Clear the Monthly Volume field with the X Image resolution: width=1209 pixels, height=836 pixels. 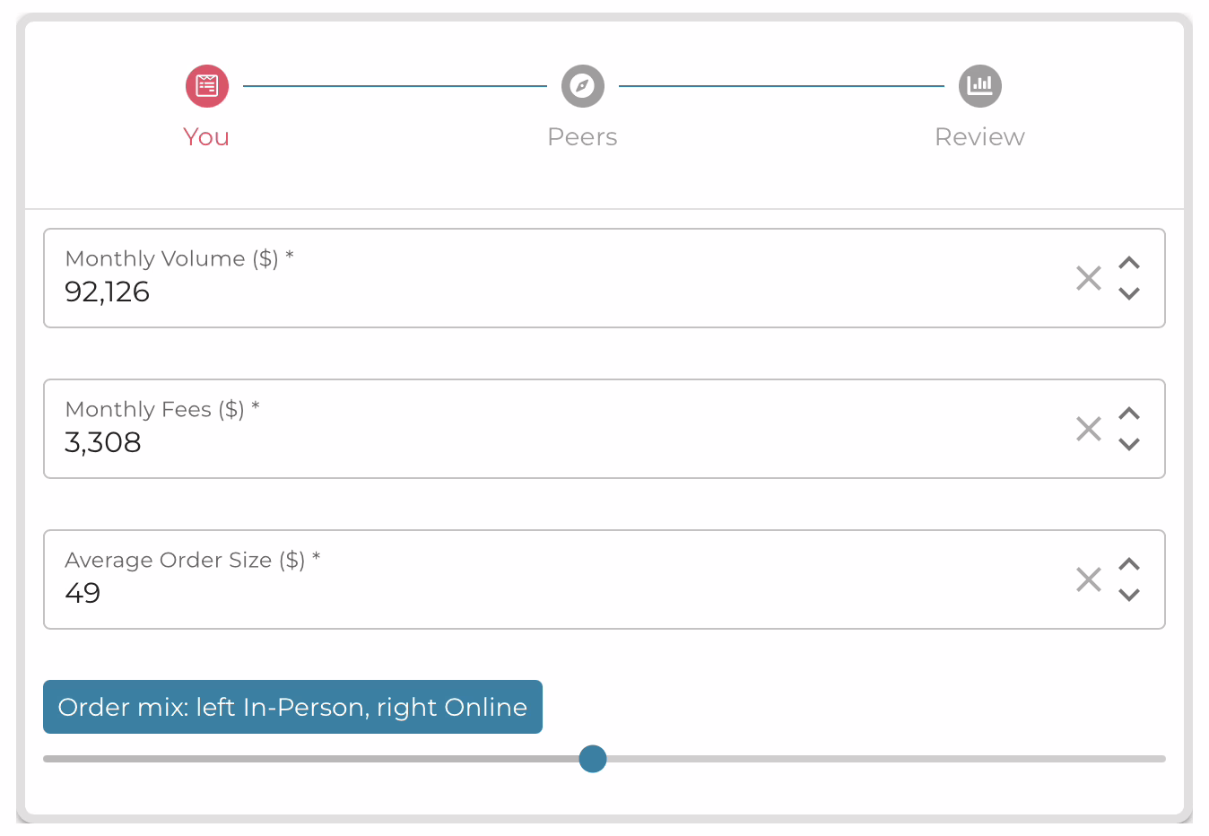click(1088, 278)
